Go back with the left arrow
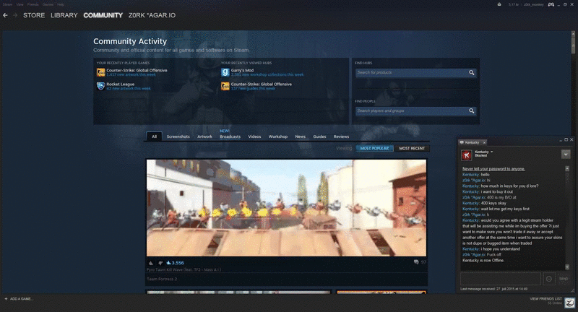Screen dimensions: 578x312 (x=5, y=15)
